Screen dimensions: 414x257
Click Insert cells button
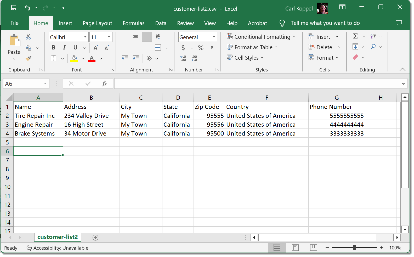(319, 37)
